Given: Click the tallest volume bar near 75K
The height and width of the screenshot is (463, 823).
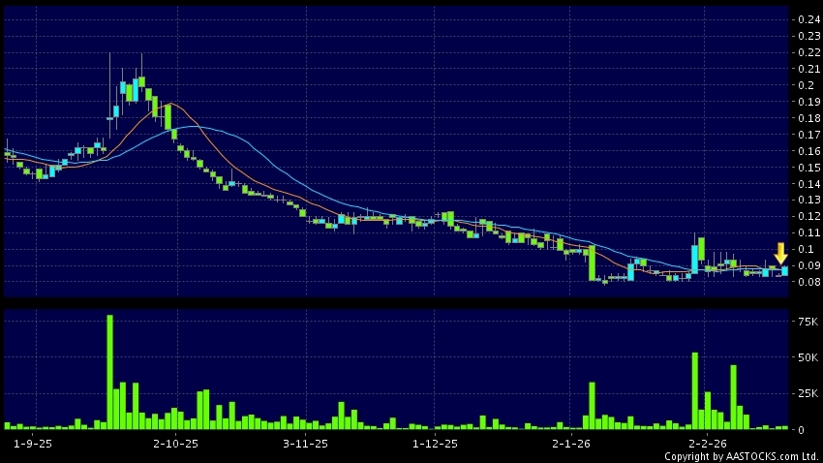Looking at the screenshot, I should coord(110,373).
